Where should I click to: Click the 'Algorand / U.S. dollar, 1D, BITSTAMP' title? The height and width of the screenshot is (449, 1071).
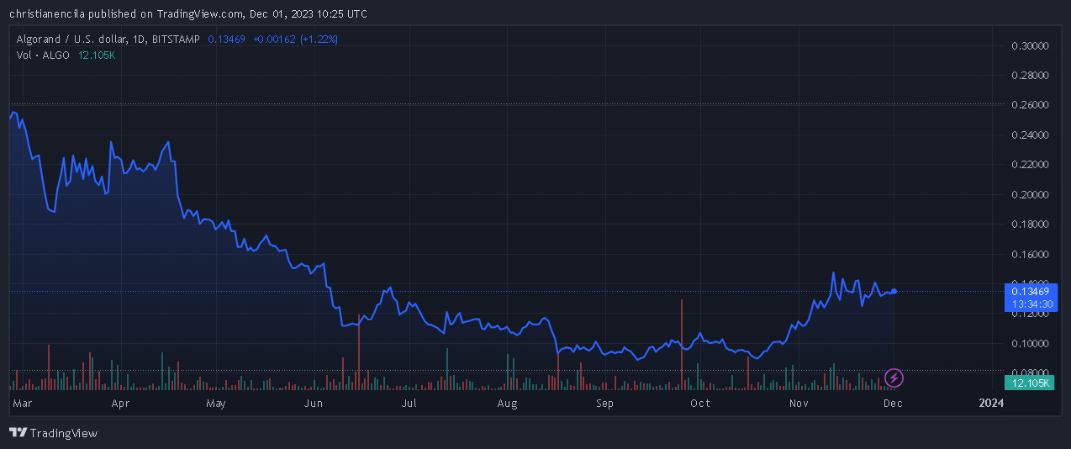(x=108, y=40)
